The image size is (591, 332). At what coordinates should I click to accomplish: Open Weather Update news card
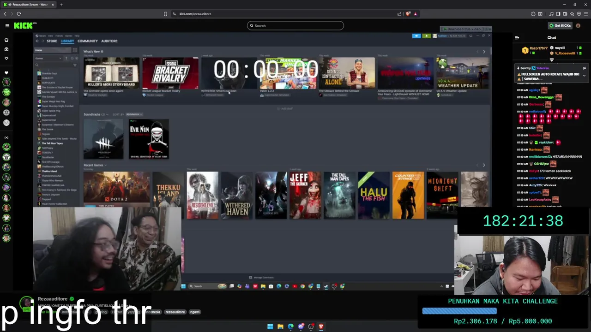pos(463,73)
